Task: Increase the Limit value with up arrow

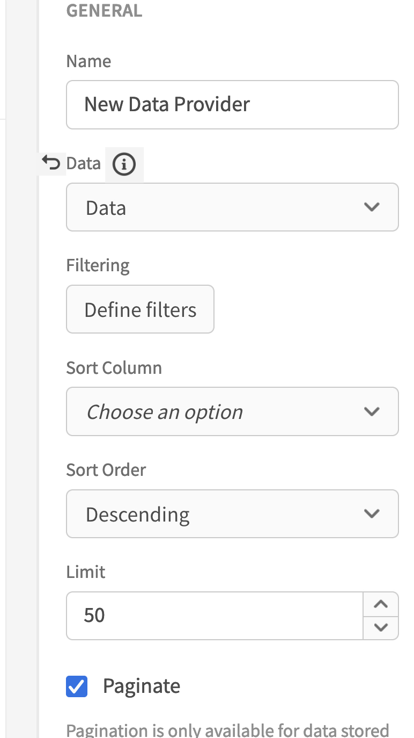Action: [x=381, y=604]
